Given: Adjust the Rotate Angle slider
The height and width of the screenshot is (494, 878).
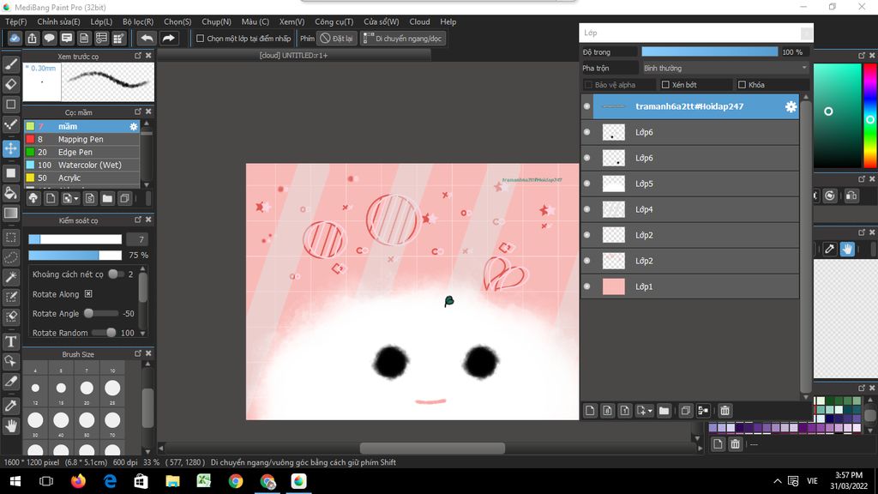Looking at the screenshot, I should point(102,314).
